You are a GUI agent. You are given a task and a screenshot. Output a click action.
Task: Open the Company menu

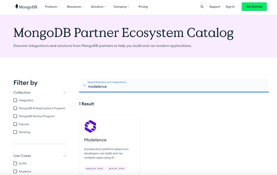tap(121, 7)
